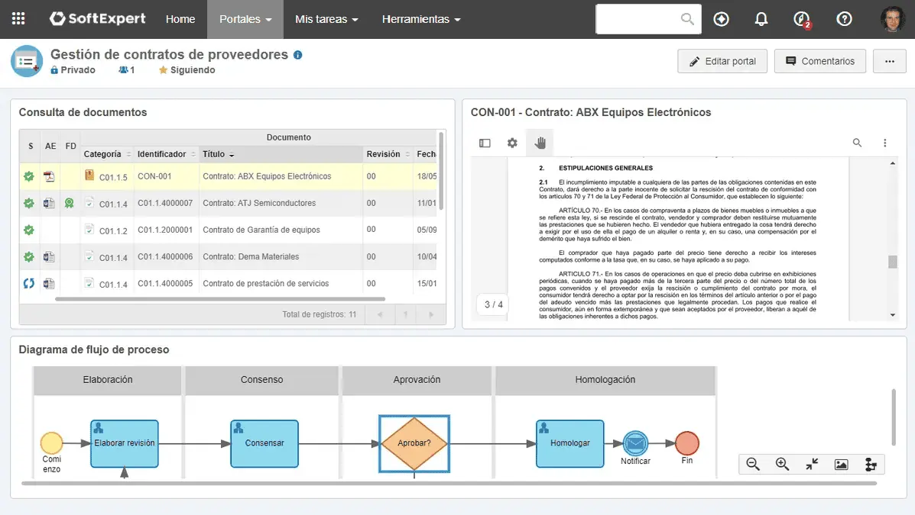This screenshot has height=515, width=915.
Task: Open the Revisión column sort arrows
Action: (407, 154)
